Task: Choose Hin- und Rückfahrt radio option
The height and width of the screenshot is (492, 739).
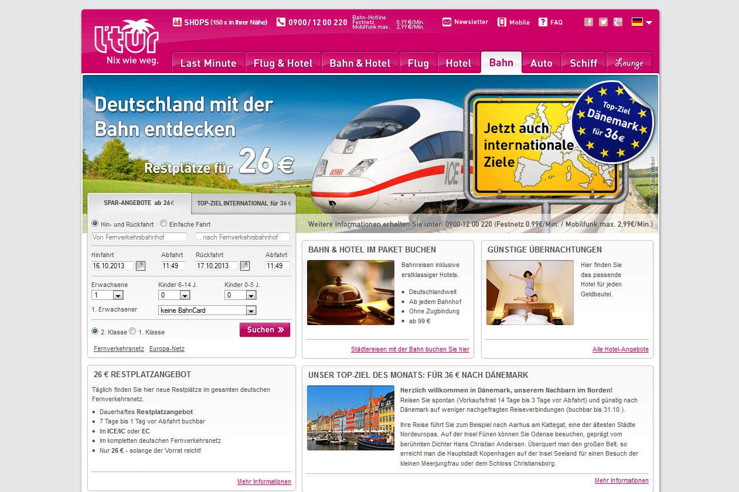Action: click(x=95, y=224)
